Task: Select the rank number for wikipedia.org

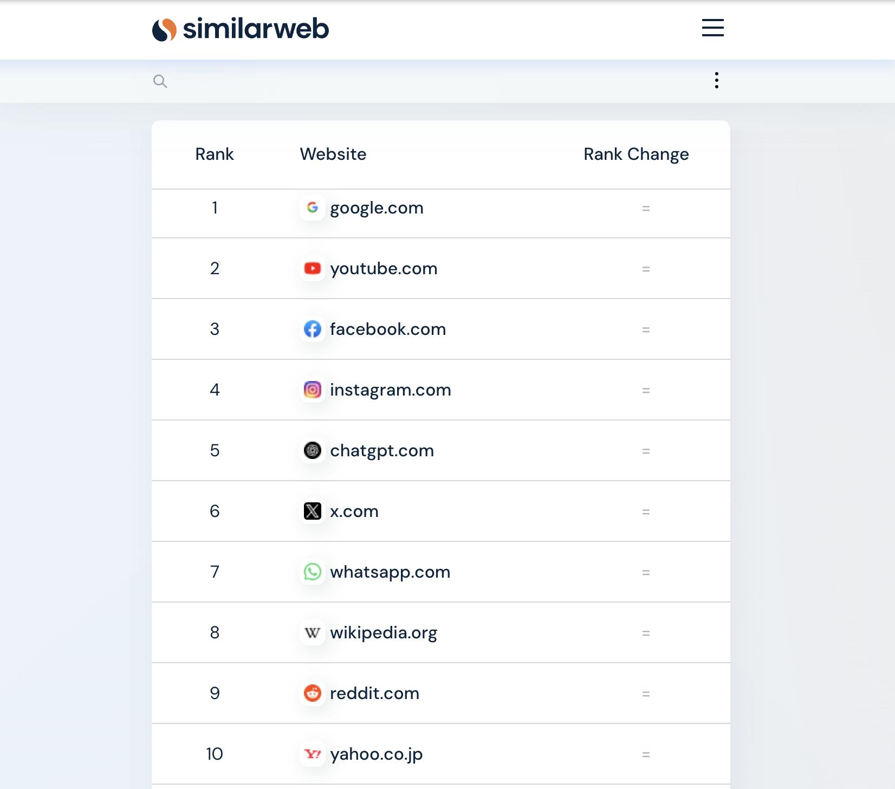Action: click(215, 632)
